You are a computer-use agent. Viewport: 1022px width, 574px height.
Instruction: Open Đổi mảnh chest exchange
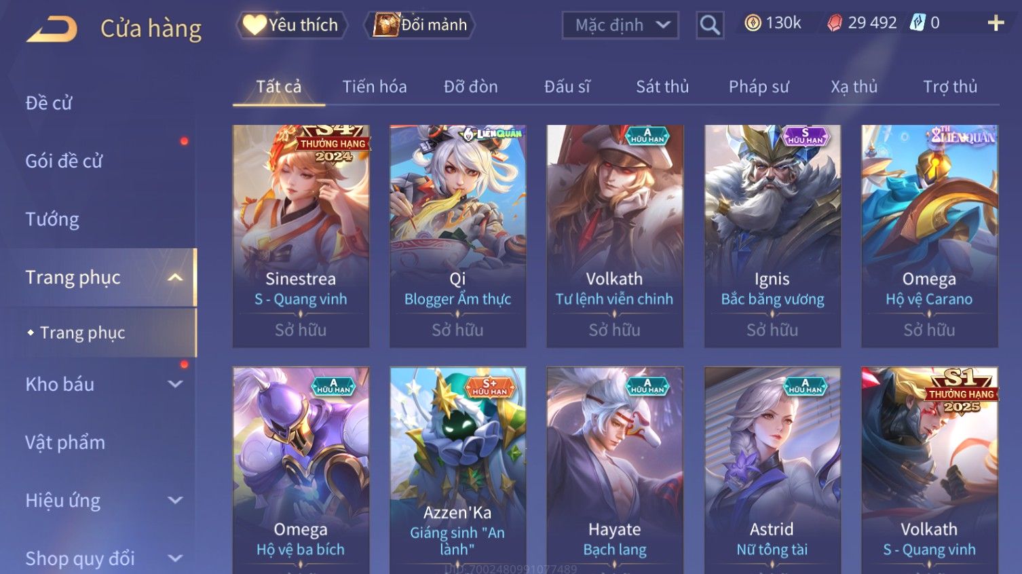pos(419,25)
